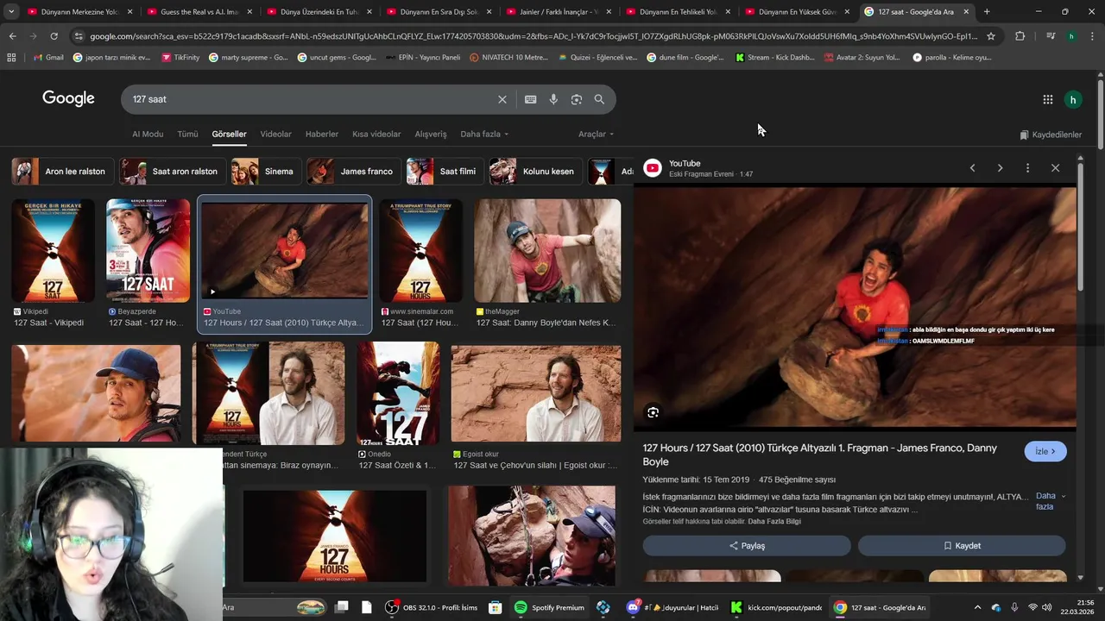This screenshot has width=1105, height=621.
Task: Click the Google logo
Action: coord(68,98)
